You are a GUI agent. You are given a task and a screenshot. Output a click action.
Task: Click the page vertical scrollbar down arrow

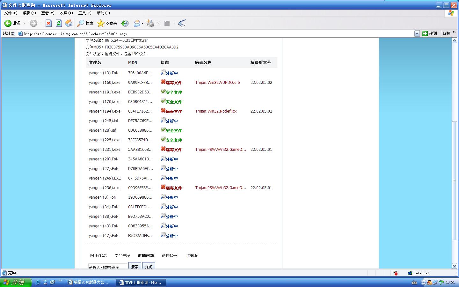(455, 266)
